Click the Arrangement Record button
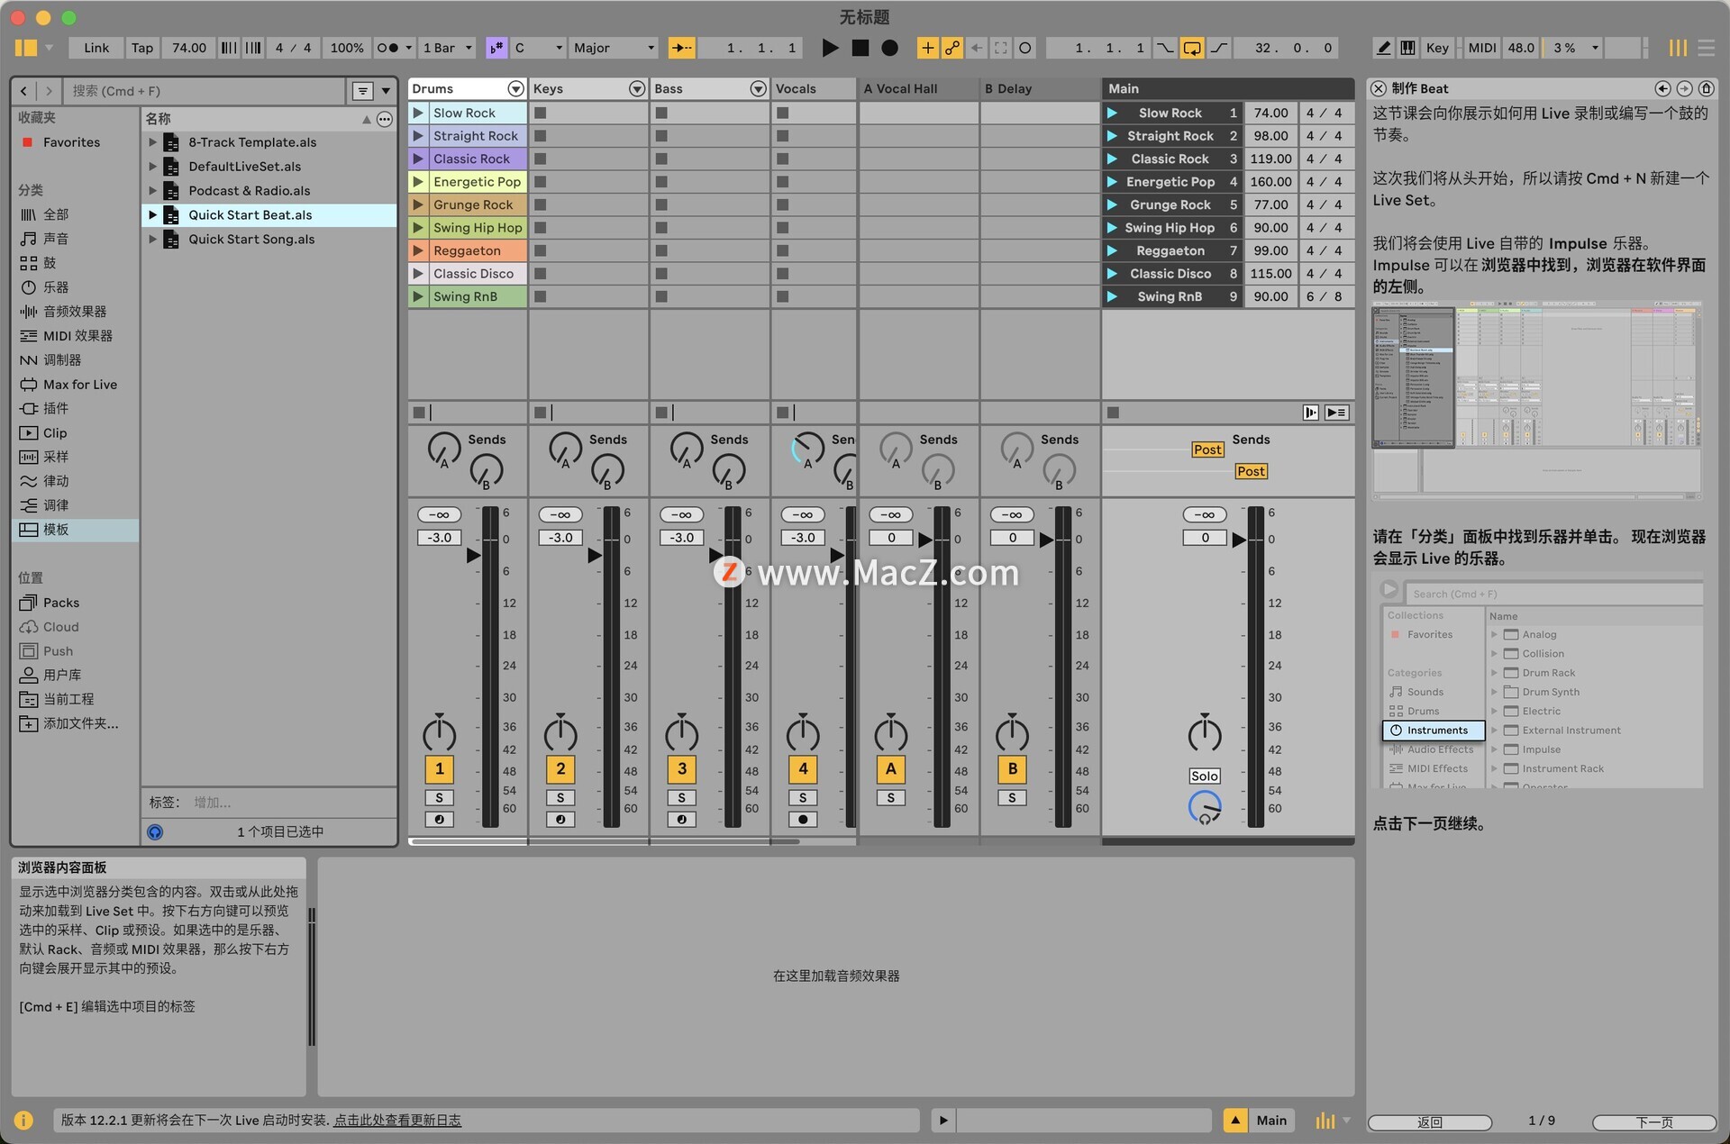The height and width of the screenshot is (1144, 1730). click(889, 48)
